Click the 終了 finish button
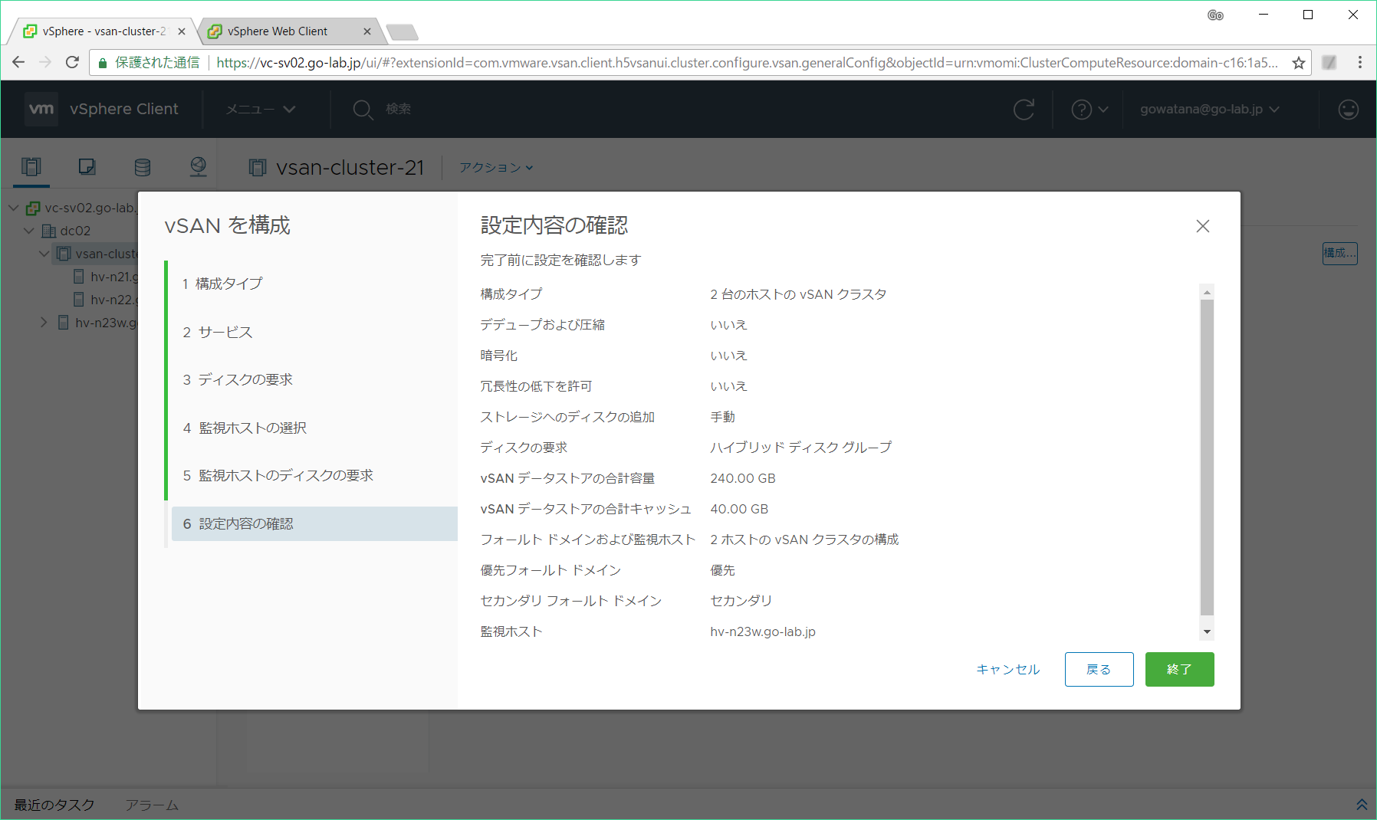 (1179, 669)
